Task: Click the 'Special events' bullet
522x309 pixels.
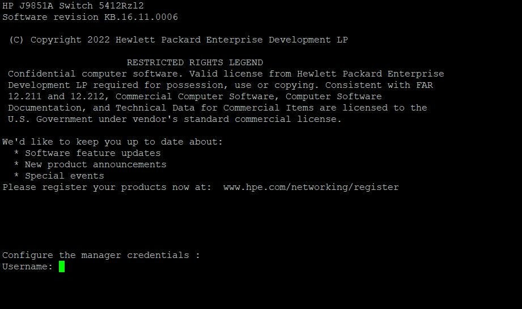Action: point(65,176)
